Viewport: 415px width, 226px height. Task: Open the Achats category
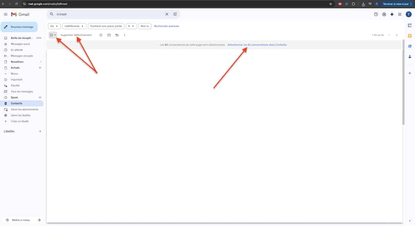pos(22,68)
